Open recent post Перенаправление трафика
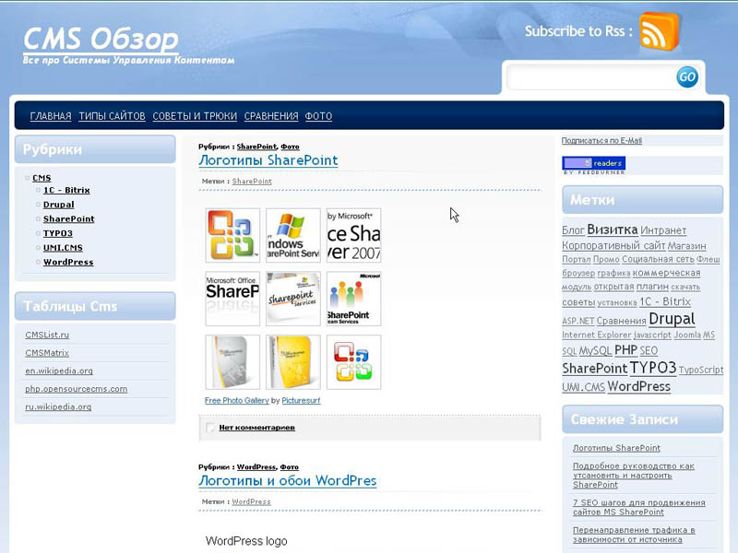The width and height of the screenshot is (738, 553). pos(634,535)
